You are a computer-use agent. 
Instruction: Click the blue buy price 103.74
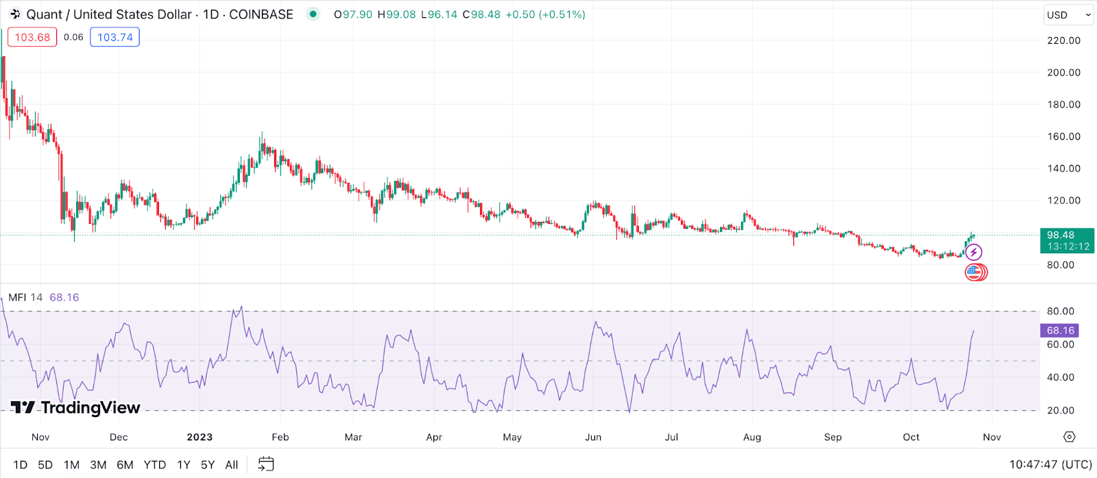(115, 37)
